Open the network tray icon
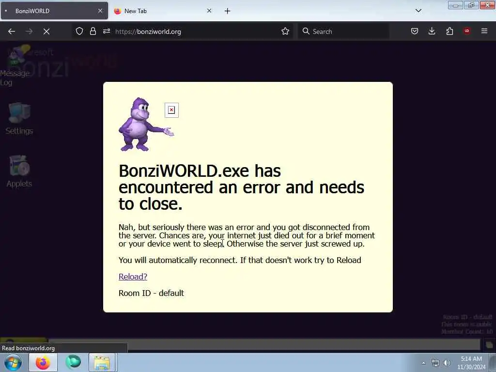This screenshot has width=496, height=372. point(435,363)
